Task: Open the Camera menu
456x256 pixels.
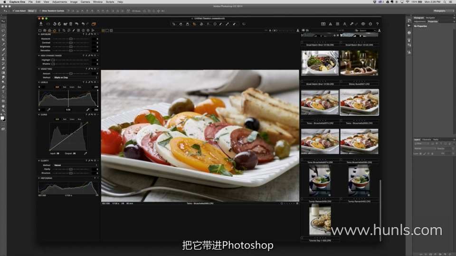Action: [x=85, y=2]
